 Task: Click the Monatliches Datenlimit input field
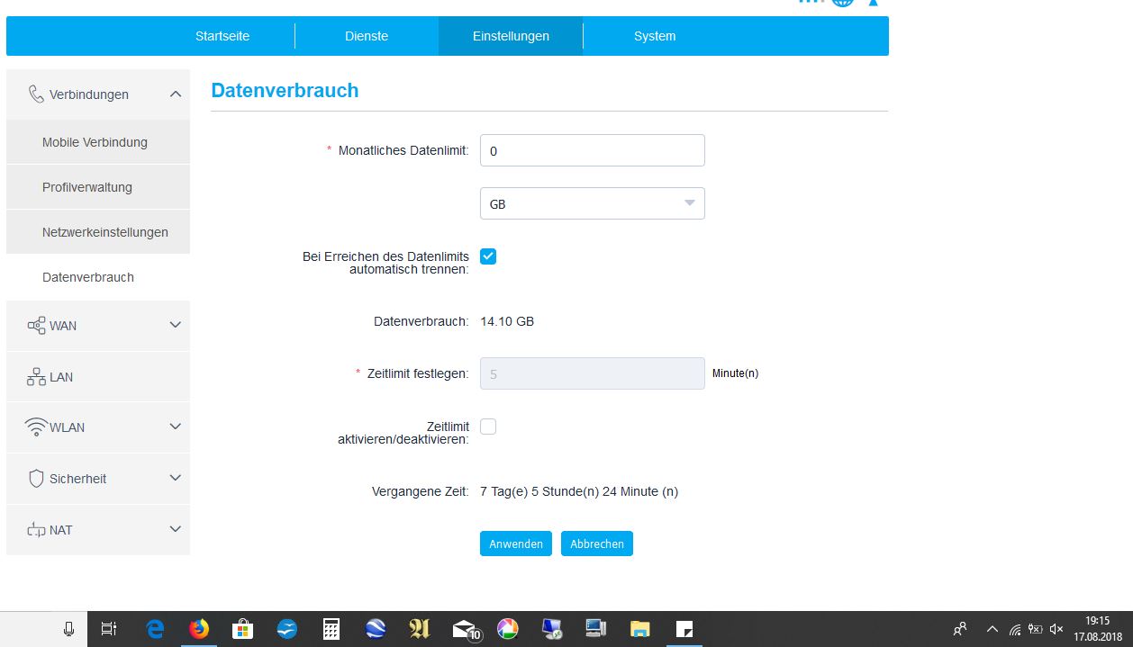point(592,151)
